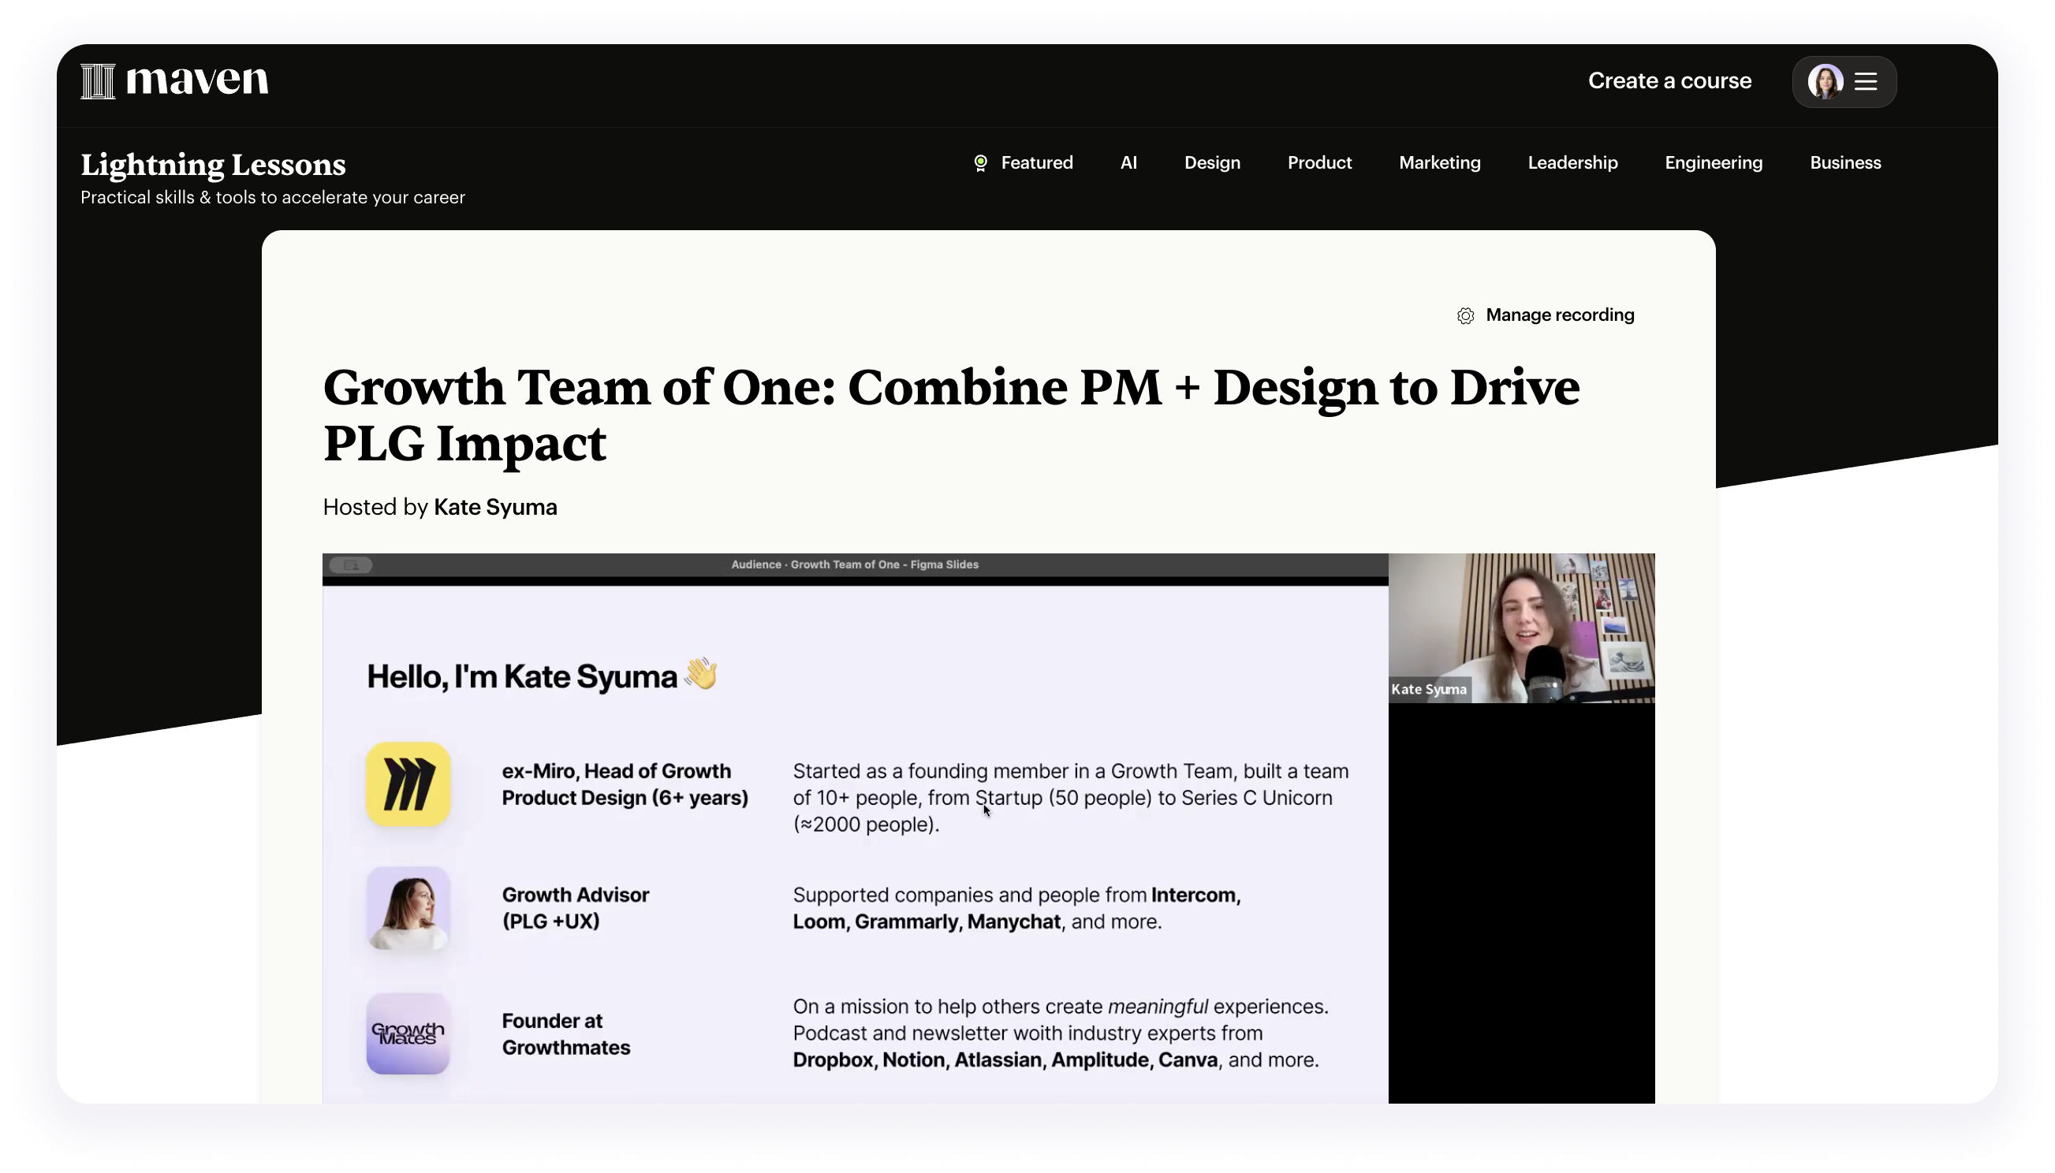
Task: Click the screen-share pill icon in video
Action: pyautogui.click(x=351, y=565)
